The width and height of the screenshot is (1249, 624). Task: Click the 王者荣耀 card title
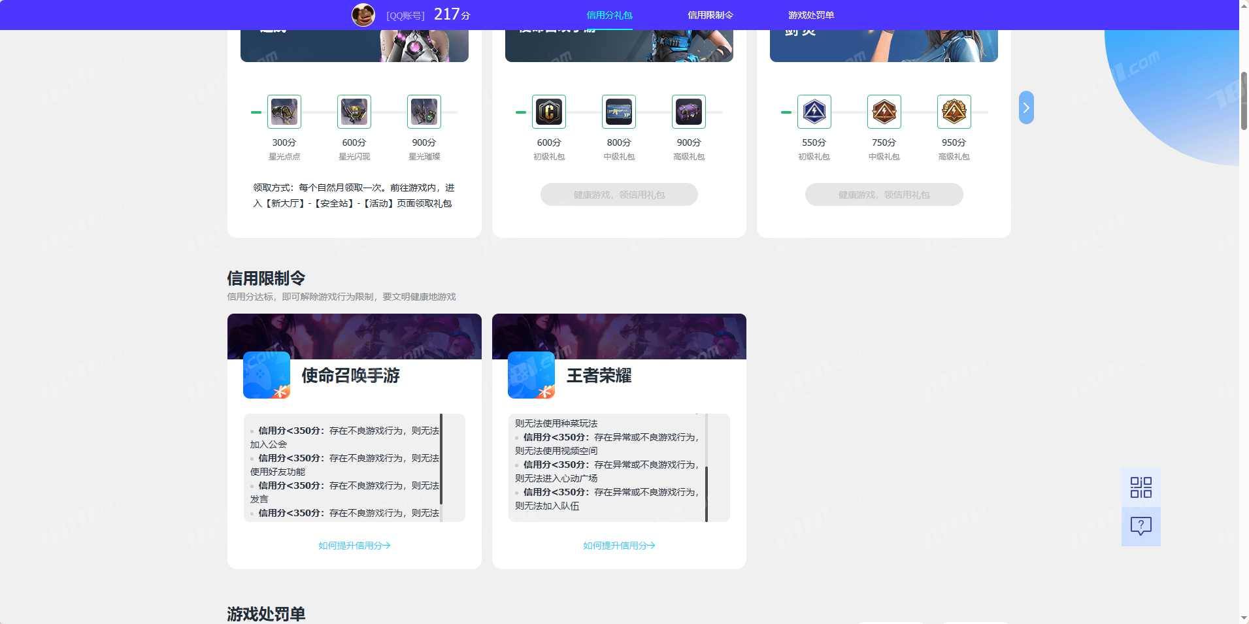point(599,376)
